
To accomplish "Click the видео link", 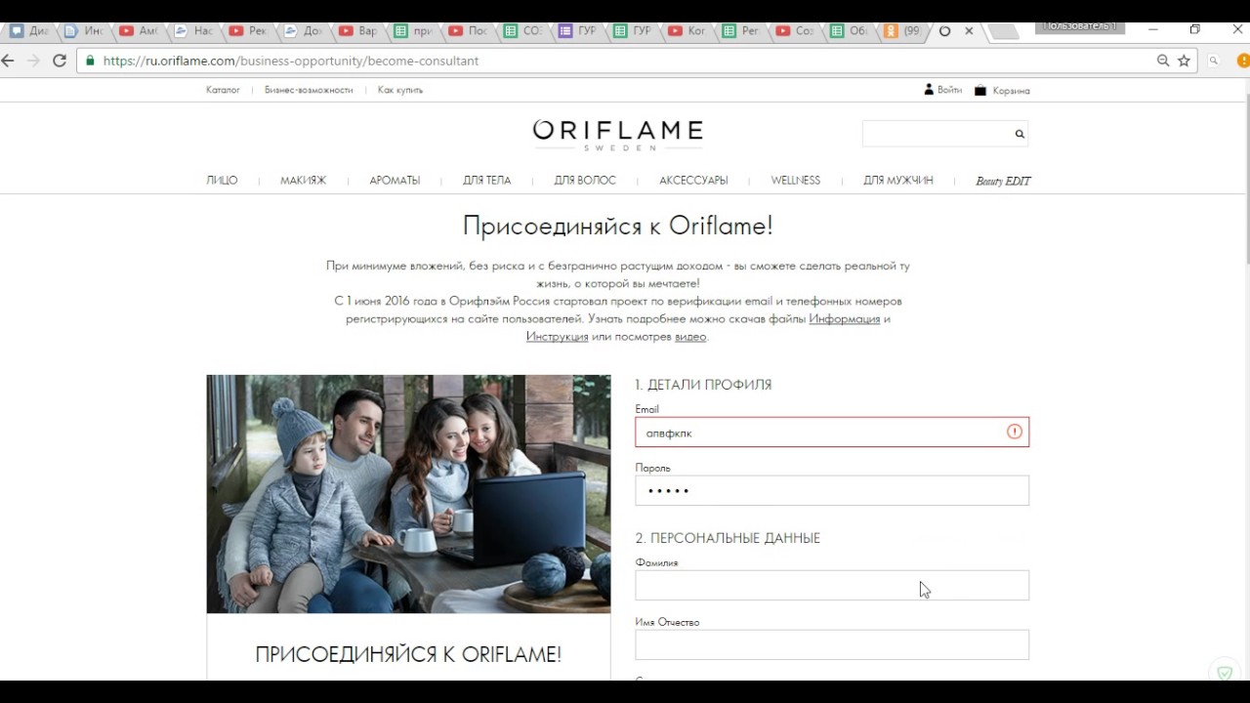I will (689, 337).
